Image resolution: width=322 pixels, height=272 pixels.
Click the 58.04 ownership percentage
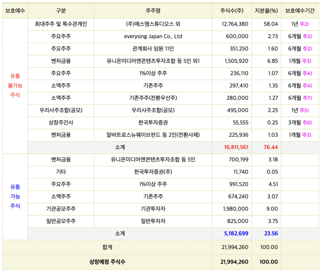(x=270, y=24)
